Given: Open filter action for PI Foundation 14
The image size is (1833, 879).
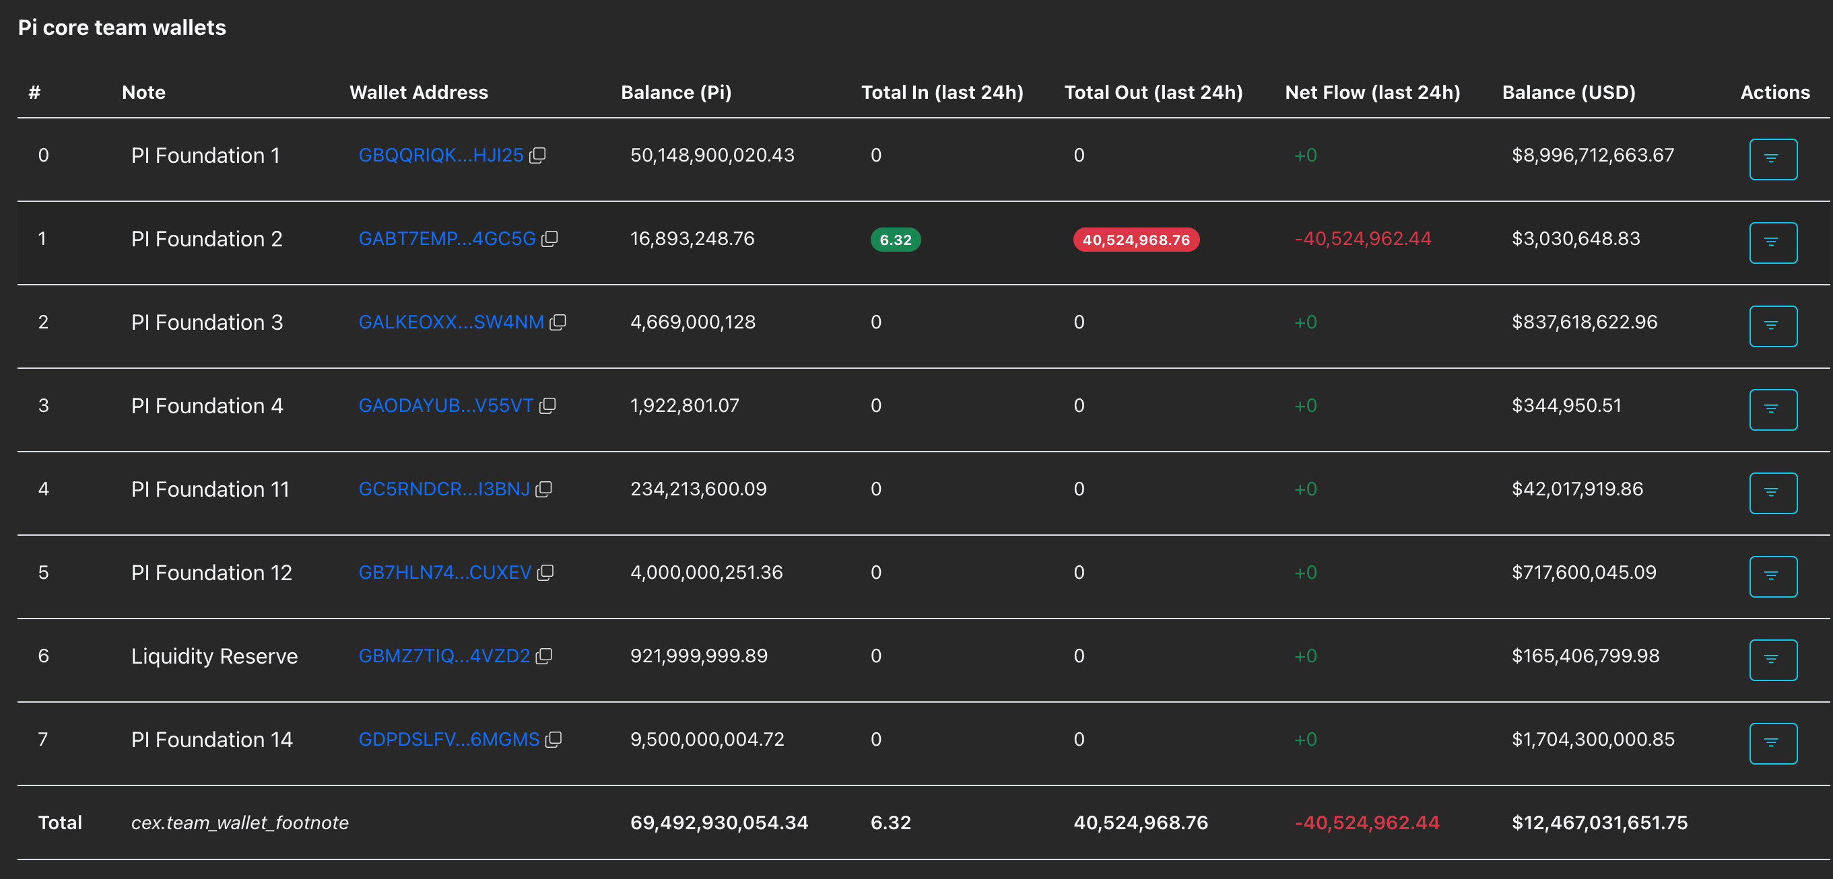Looking at the screenshot, I should tap(1772, 743).
